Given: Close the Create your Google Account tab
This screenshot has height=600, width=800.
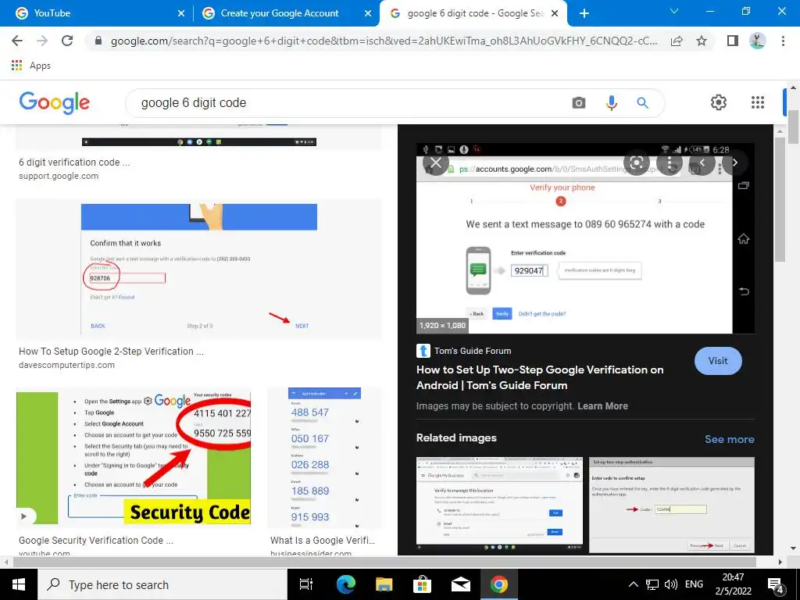Looking at the screenshot, I should [368, 13].
